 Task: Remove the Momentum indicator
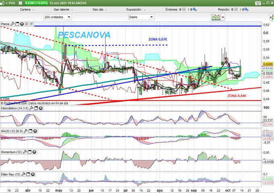[34, 152]
